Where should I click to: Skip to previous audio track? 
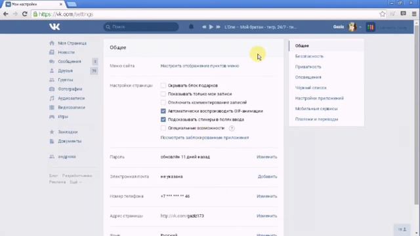pyautogui.click(x=204, y=27)
